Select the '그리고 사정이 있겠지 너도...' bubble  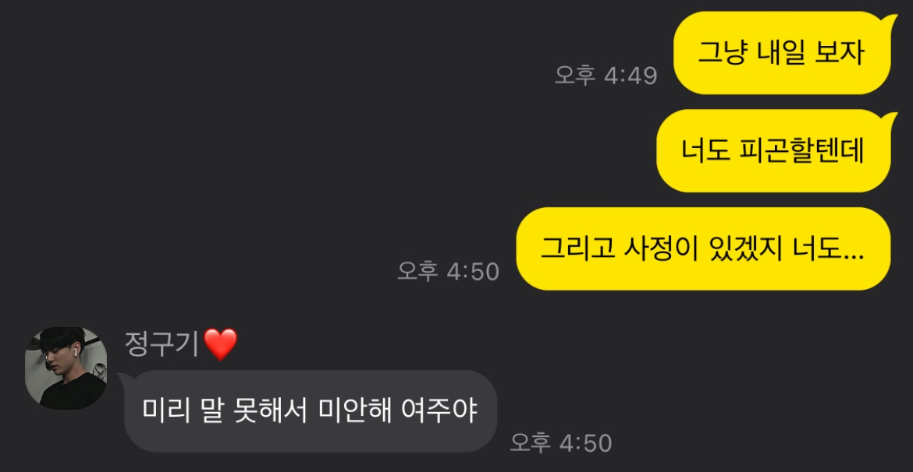pos(703,248)
